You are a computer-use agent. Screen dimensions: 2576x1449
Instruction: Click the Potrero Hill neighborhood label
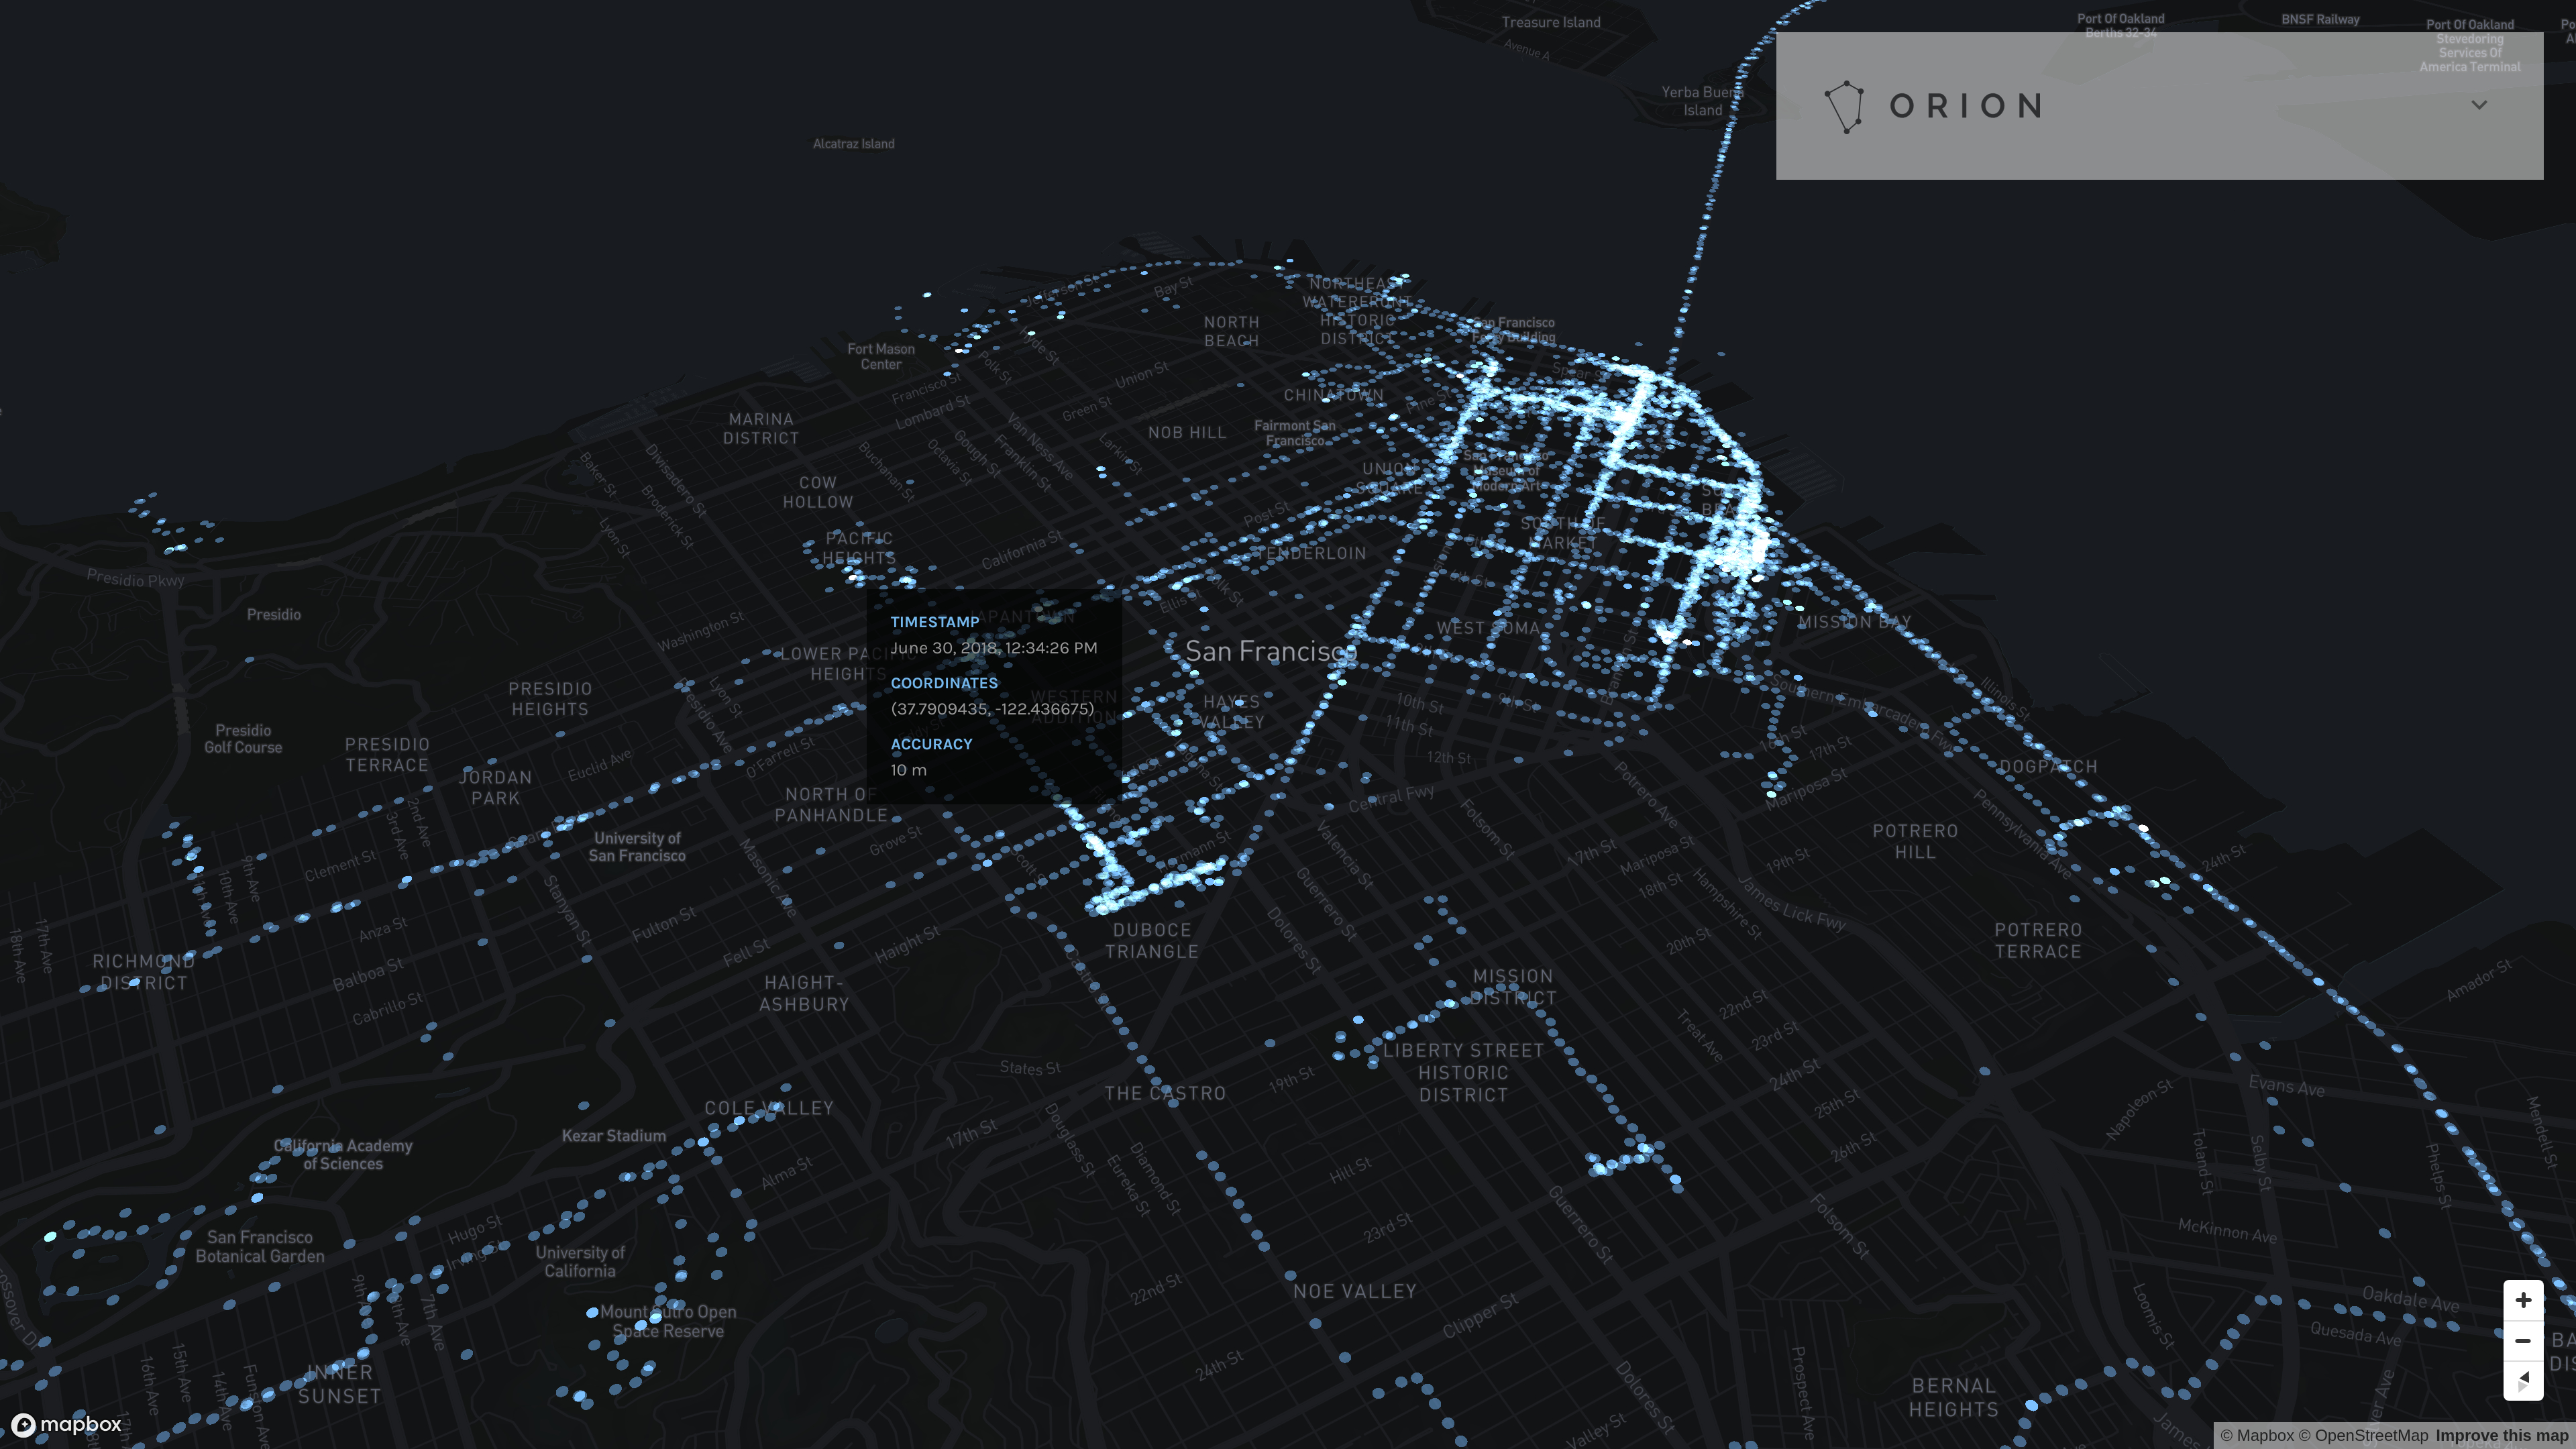[1914, 841]
